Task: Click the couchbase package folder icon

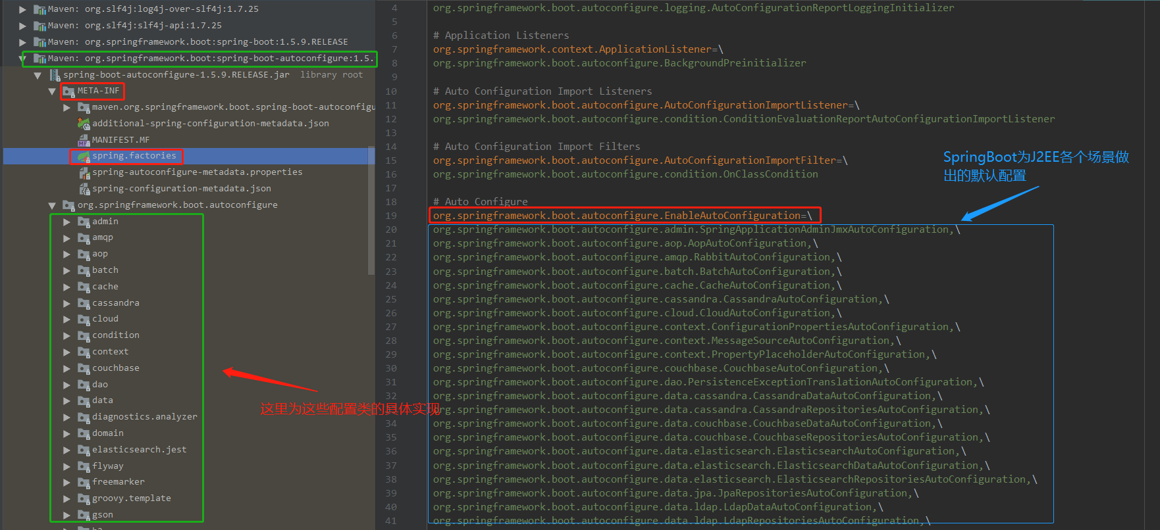Action: point(84,368)
